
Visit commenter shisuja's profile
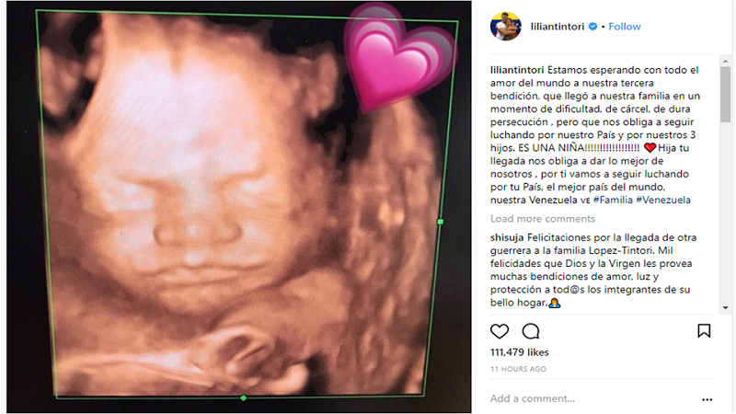click(507, 237)
